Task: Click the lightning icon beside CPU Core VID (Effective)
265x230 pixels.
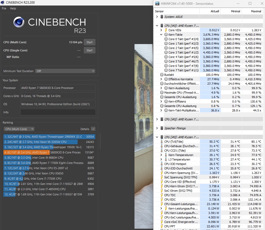Action: 162,181
